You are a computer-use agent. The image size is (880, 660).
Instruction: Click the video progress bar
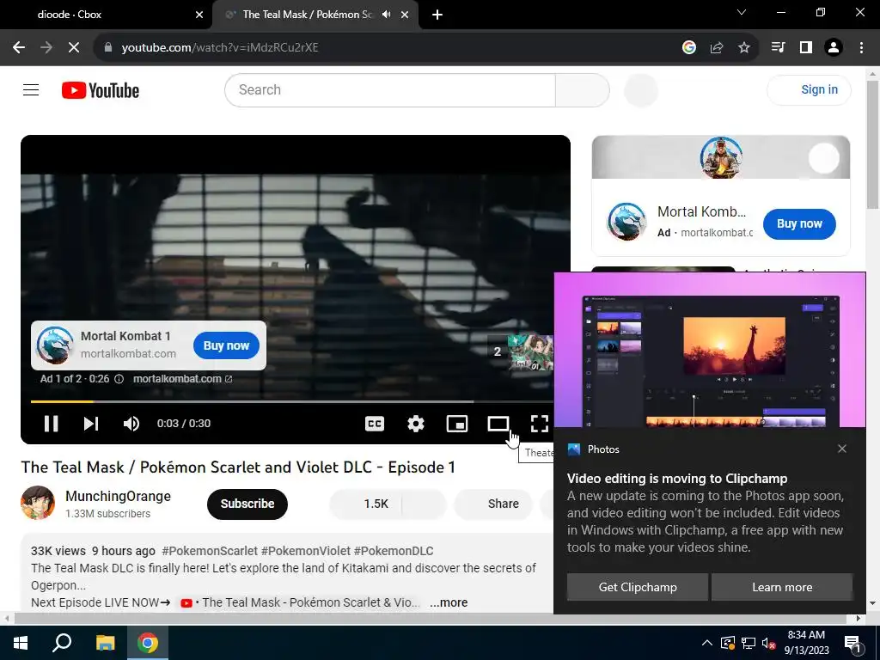[292, 401]
